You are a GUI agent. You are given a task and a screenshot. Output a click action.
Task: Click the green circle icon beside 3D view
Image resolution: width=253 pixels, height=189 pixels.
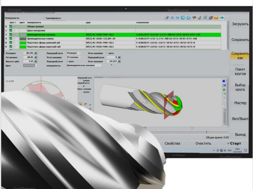click(224, 90)
